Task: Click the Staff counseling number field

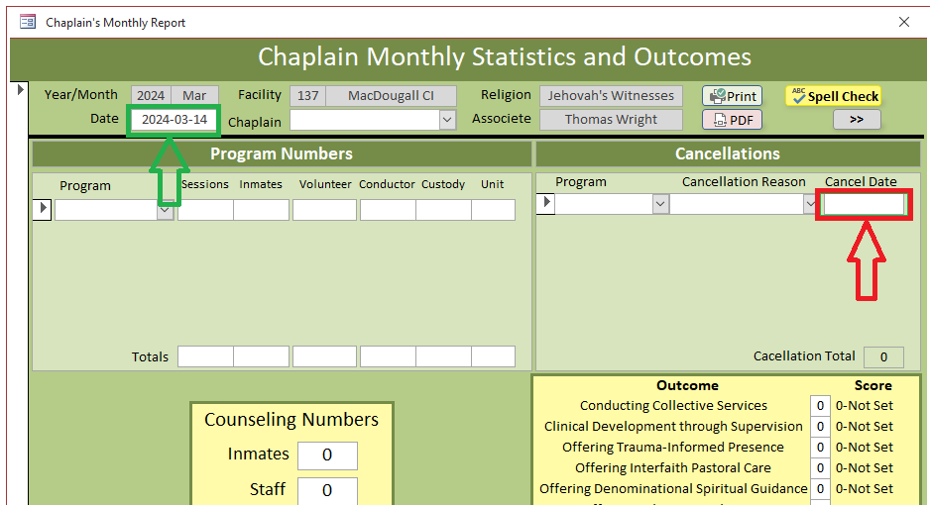Action: click(x=326, y=489)
